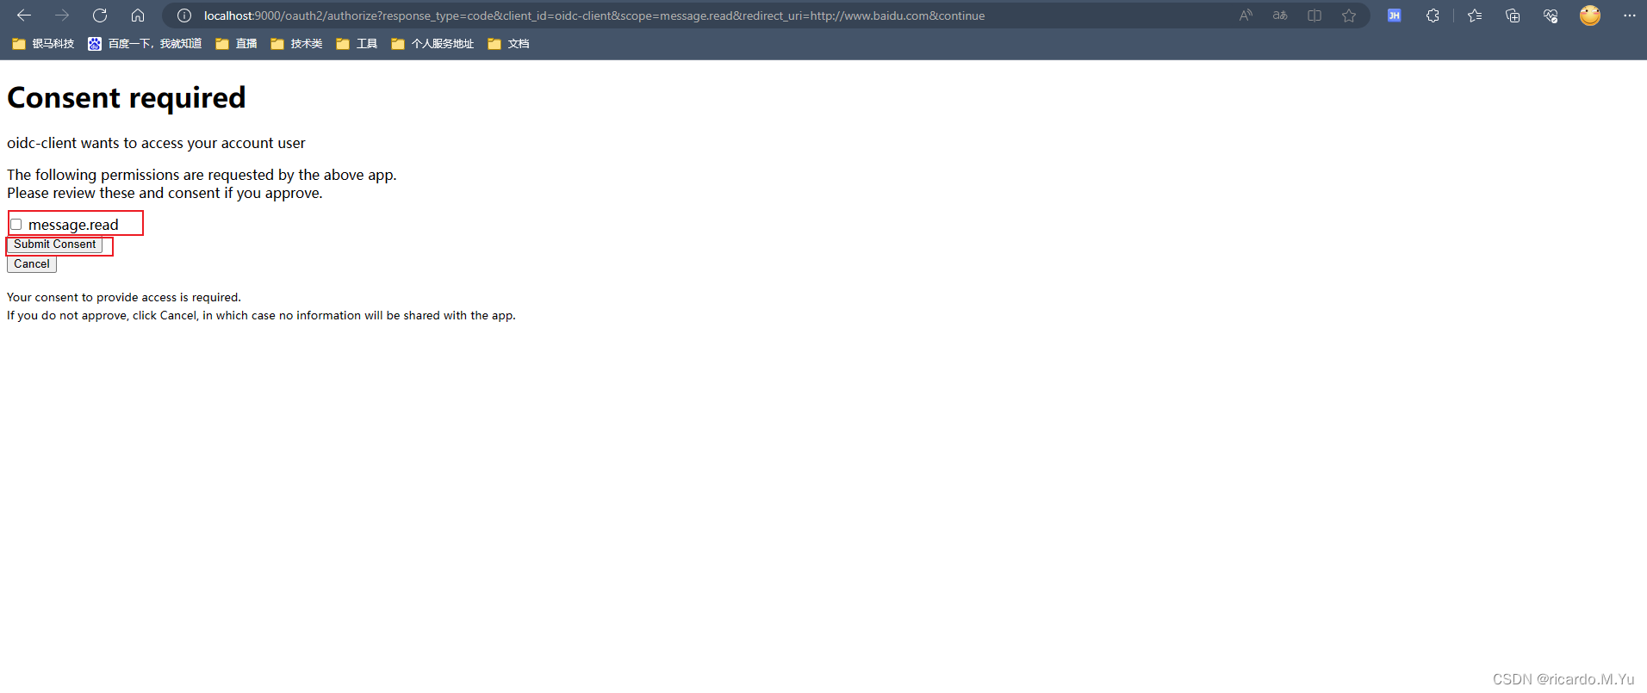Click the Submit Consent button
The image size is (1647, 693).
(54, 244)
